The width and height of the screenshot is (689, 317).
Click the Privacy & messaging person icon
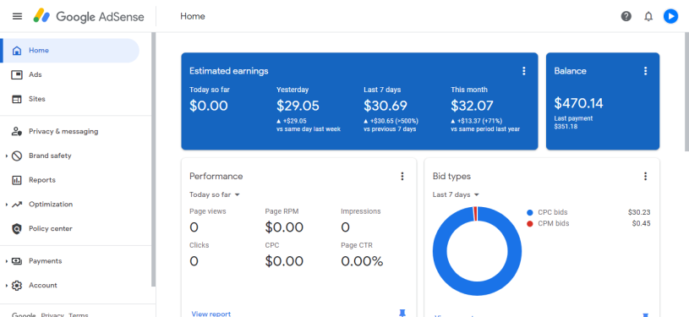pos(17,132)
